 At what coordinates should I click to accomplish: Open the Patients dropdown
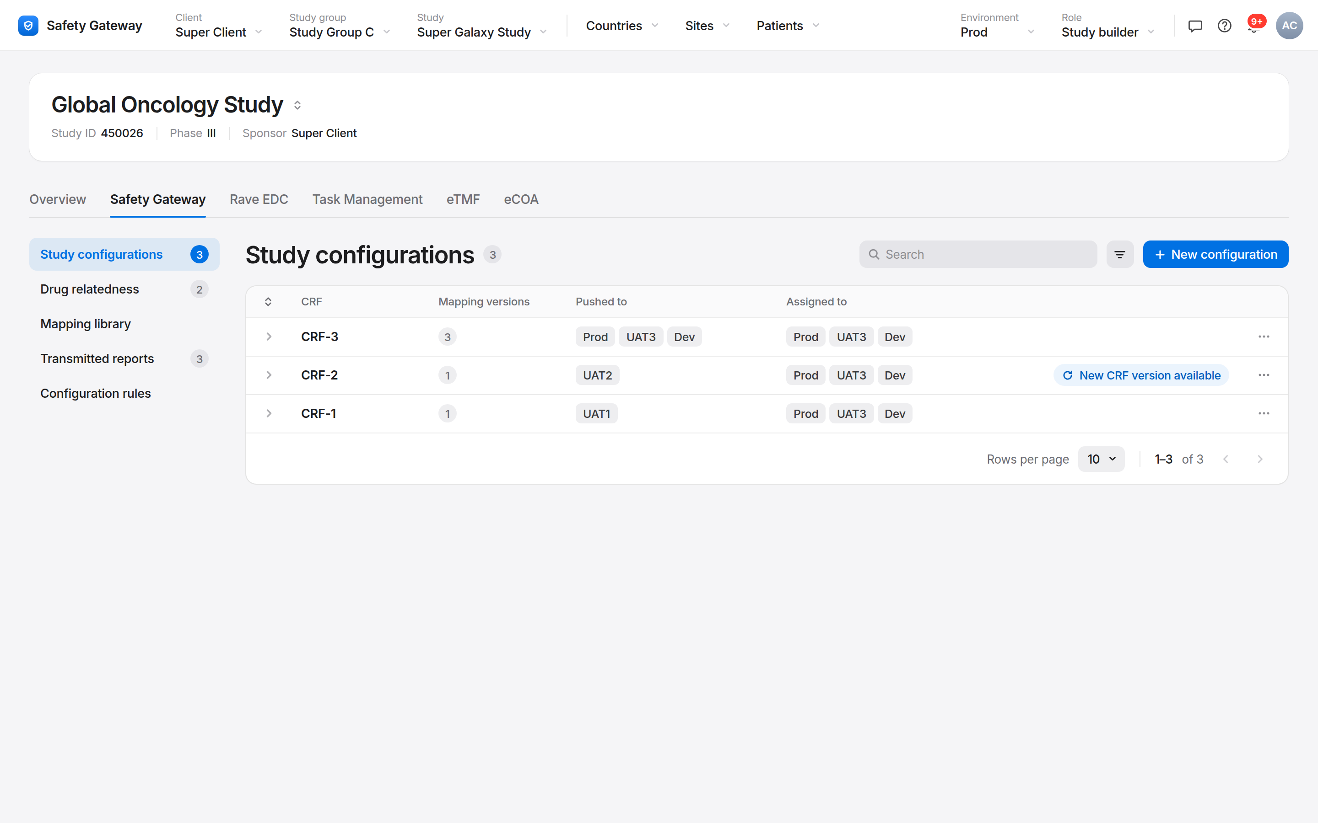[788, 26]
